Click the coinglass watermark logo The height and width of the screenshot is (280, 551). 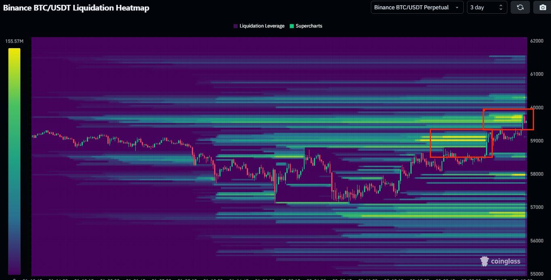500,261
